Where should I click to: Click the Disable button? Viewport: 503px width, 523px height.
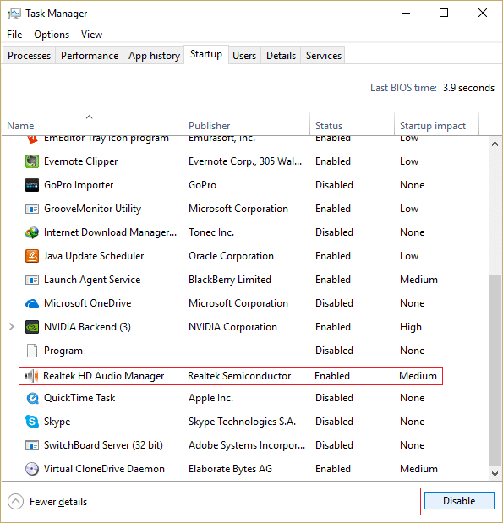click(459, 501)
